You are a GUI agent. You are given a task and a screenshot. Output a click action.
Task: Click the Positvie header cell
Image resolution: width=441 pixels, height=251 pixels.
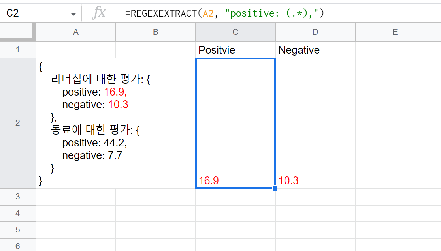[x=236, y=50]
